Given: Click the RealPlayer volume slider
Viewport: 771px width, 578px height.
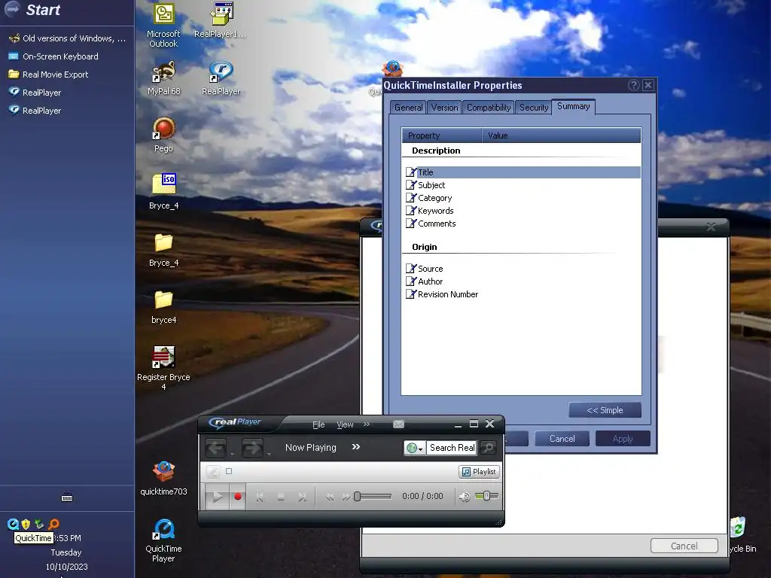Looking at the screenshot, I should coord(487,496).
